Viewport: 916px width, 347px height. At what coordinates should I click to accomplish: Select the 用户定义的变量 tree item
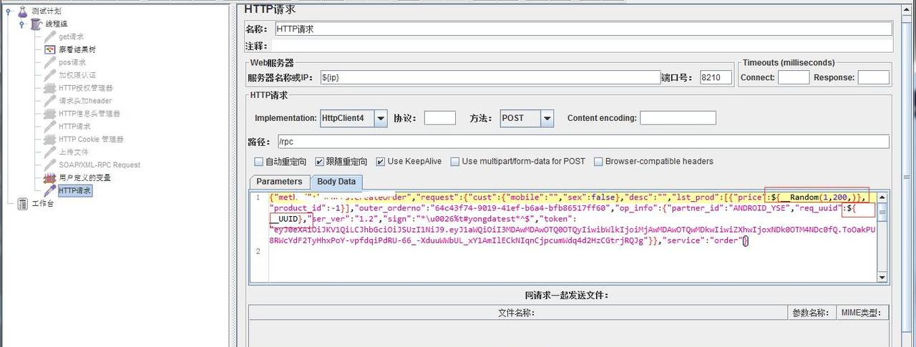coord(84,177)
